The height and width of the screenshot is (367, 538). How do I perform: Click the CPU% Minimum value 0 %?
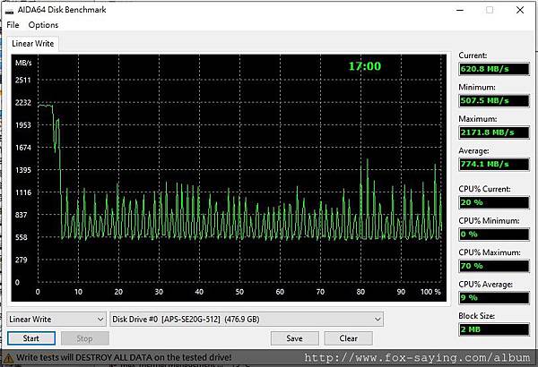pos(494,234)
